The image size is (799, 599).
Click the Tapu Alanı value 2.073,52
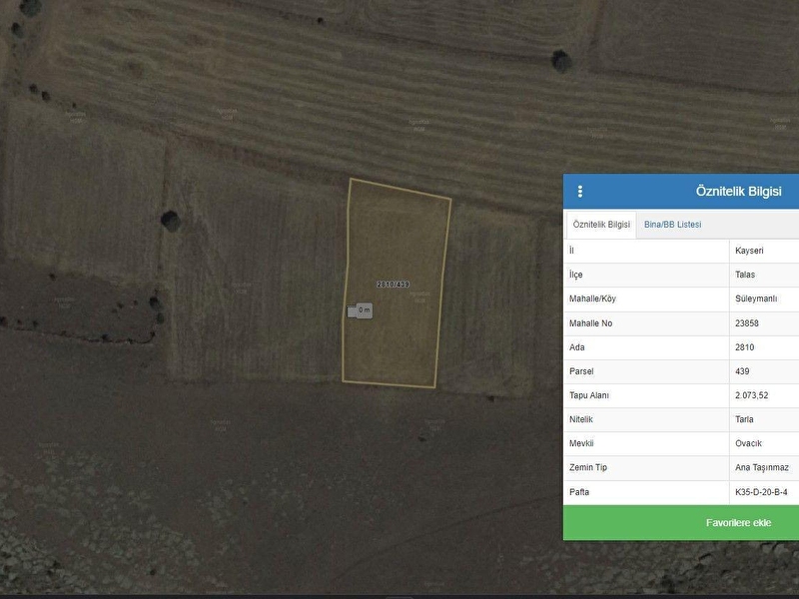point(752,395)
